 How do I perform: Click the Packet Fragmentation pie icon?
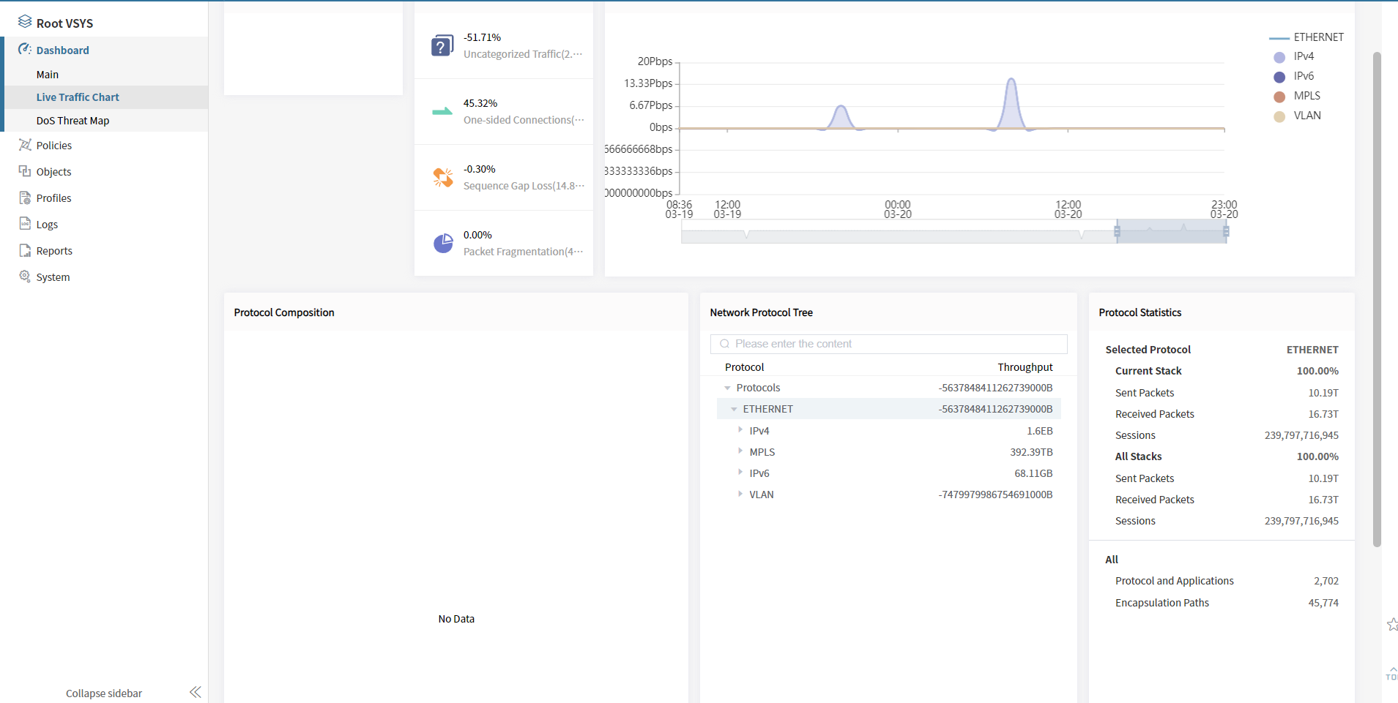coord(443,244)
